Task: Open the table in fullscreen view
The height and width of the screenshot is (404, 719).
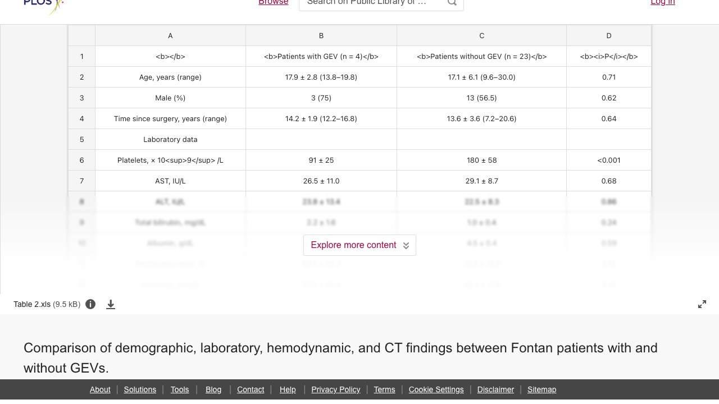Action: point(702,304)
